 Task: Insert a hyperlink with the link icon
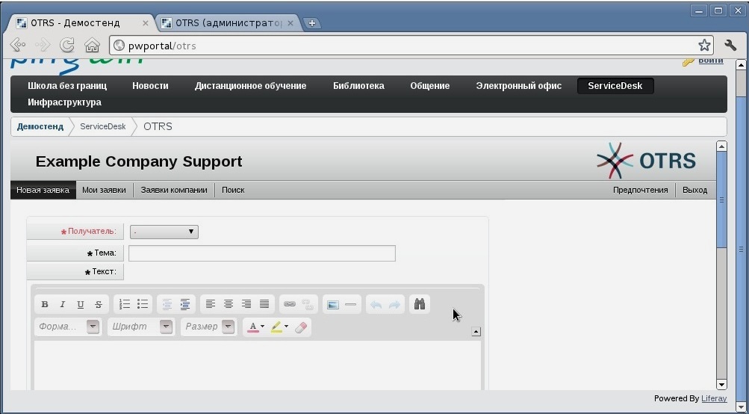290,304
